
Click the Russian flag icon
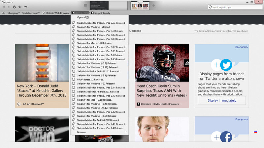coord(255,132)
